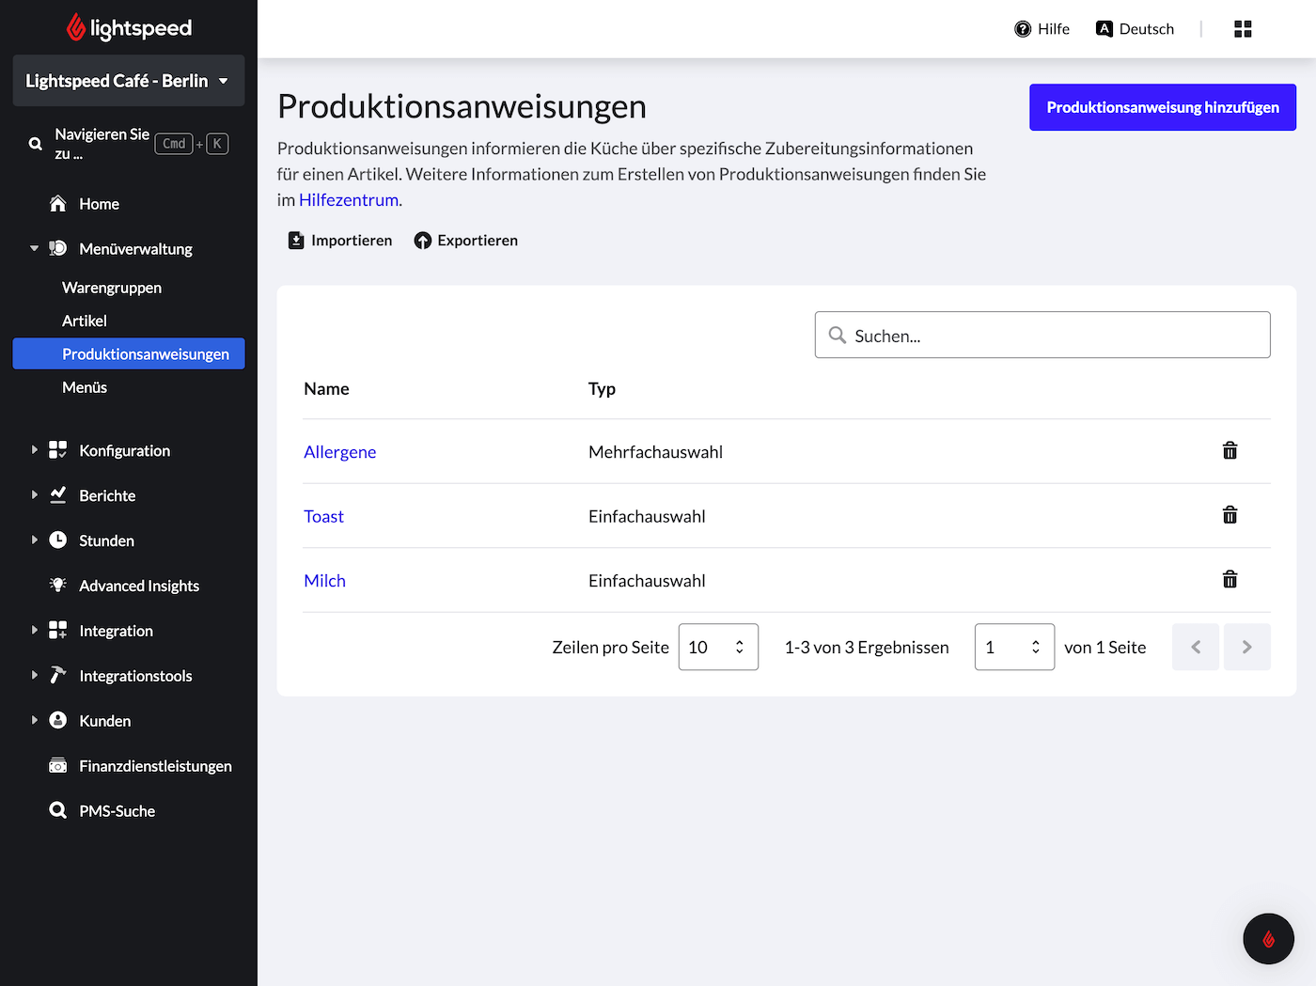Open the Hilfe link in header

pyautogui.click(x=1042, y=29)
